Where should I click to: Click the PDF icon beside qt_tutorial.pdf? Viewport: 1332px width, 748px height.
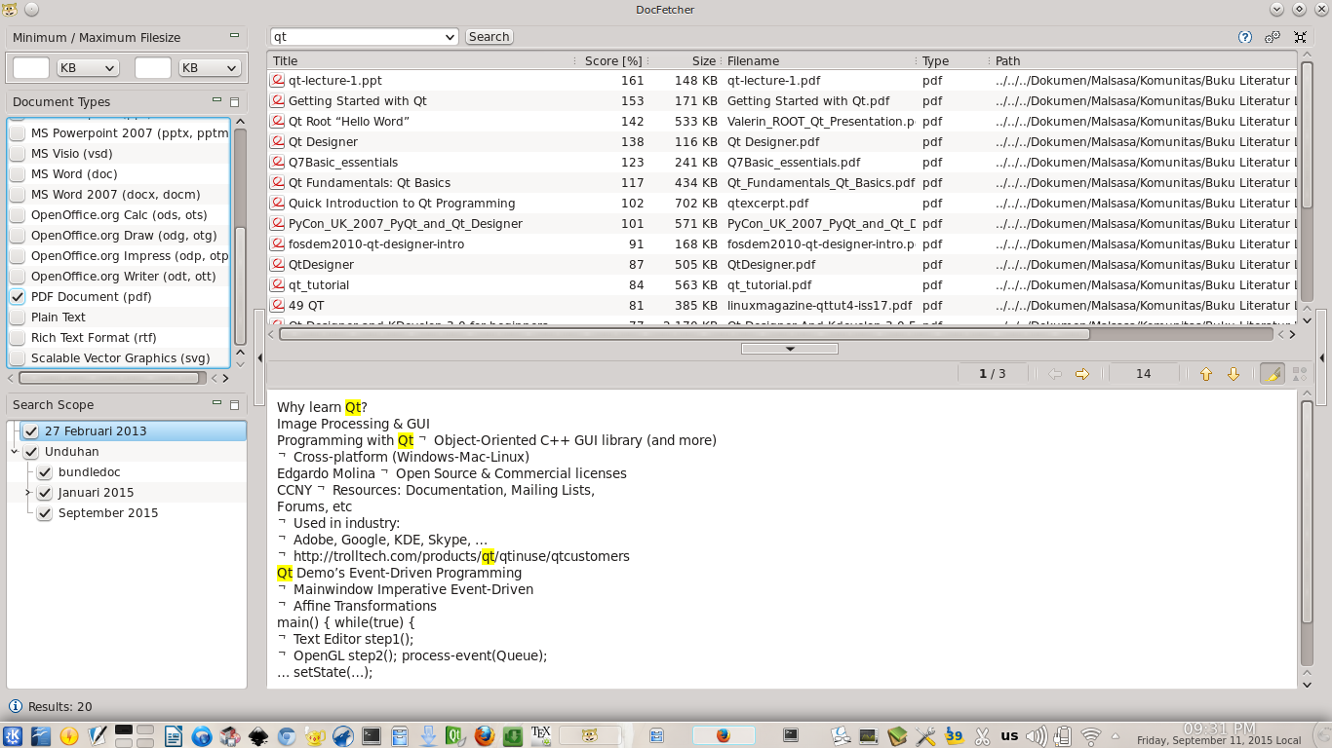click(276, 284)
